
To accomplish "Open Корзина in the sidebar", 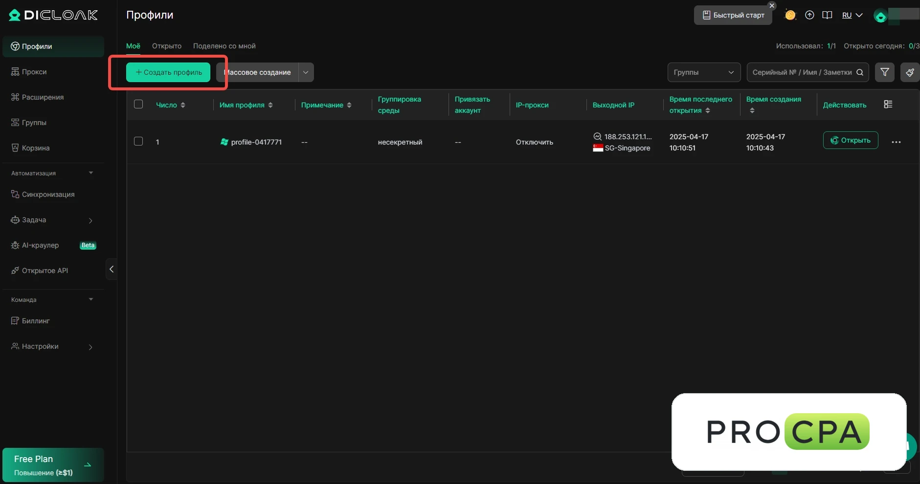I will [52, 148].
